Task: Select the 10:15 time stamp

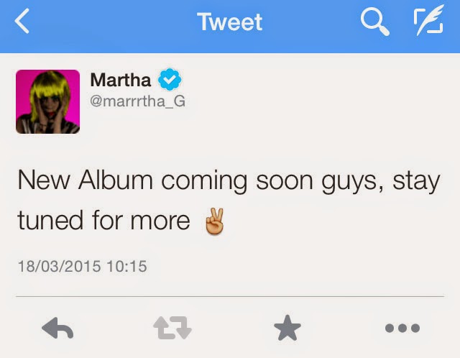Action: 126,267
